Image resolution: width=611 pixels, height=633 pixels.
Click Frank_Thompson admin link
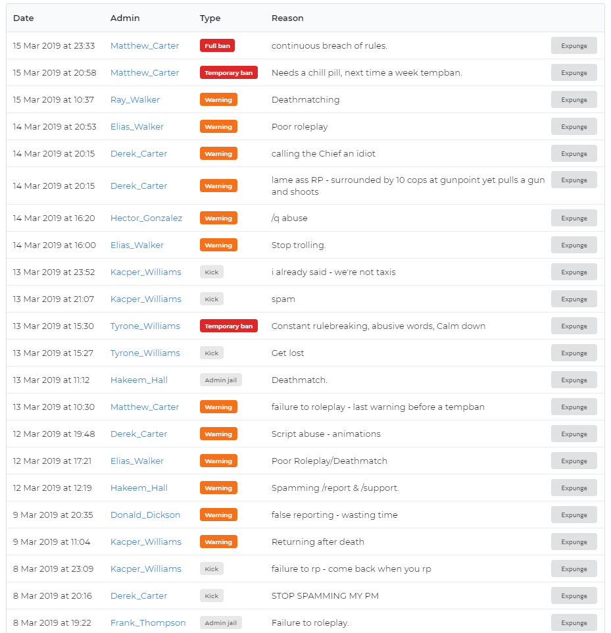148,622
